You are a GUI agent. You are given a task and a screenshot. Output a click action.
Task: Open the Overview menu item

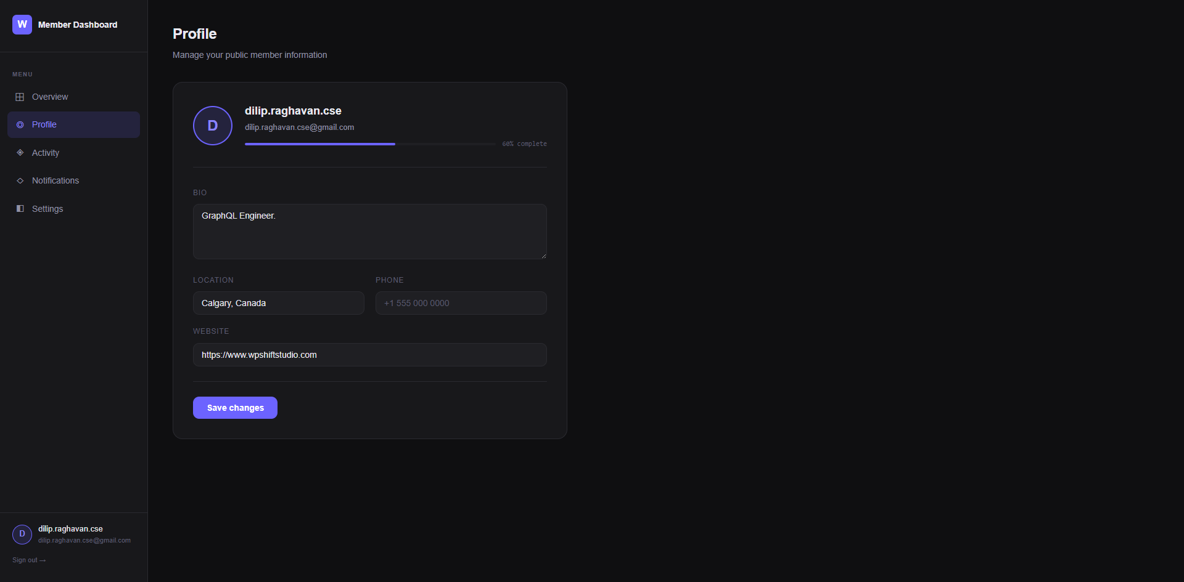click(x=50, y=97)
